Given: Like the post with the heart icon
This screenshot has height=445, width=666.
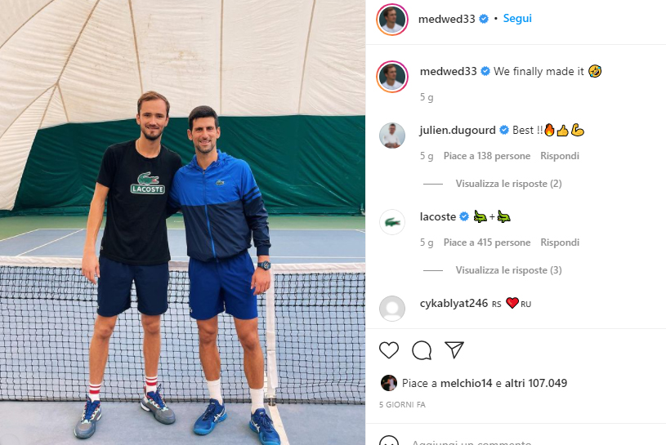Looking at the screenshot, I should pyautogui.click(x=389, y=350).
